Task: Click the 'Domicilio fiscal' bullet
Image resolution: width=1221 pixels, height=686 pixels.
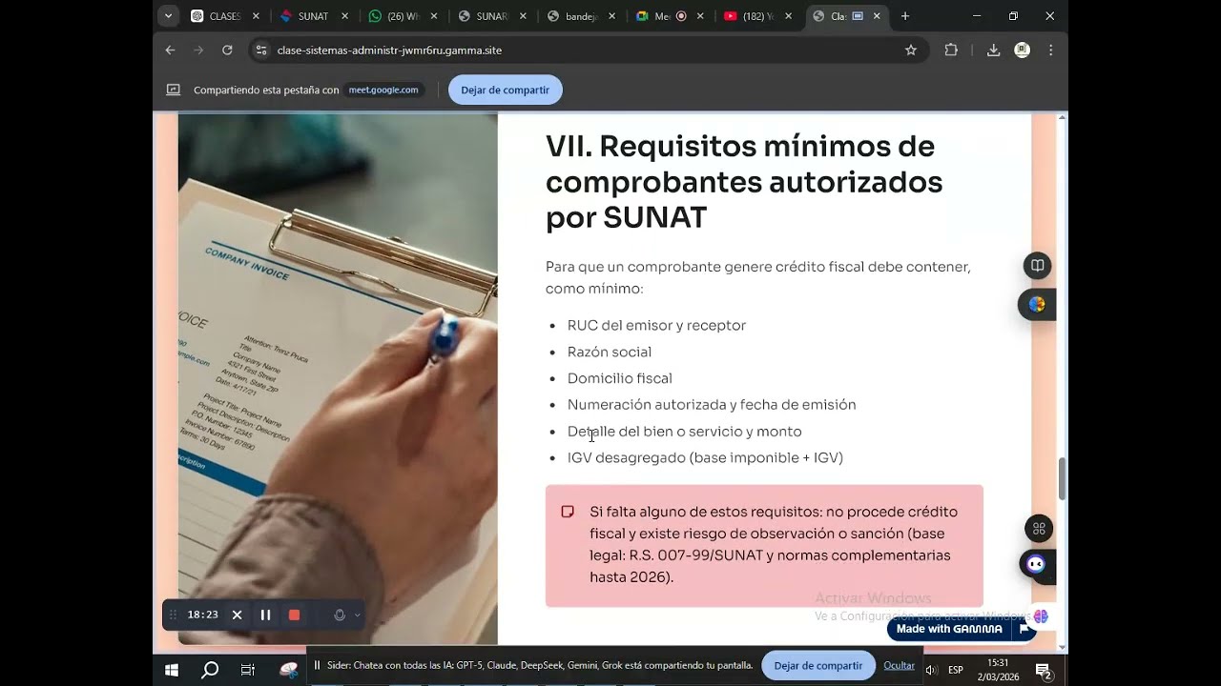Action: coord(620,378)
